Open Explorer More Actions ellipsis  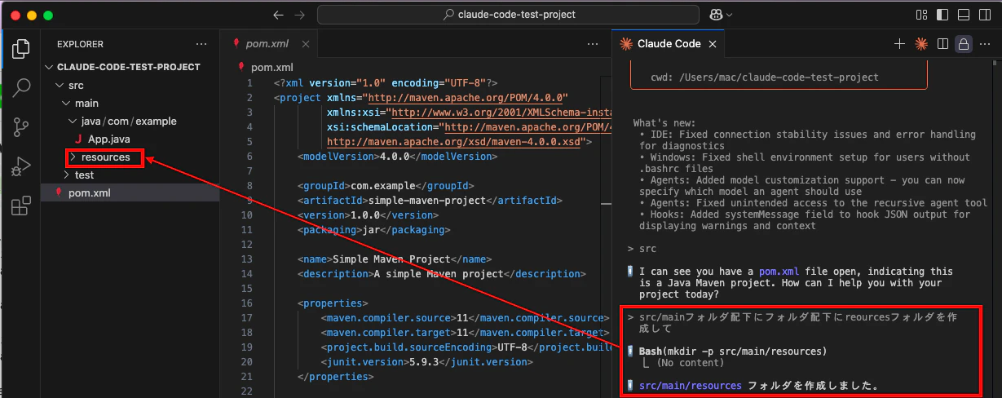(201, 44)
